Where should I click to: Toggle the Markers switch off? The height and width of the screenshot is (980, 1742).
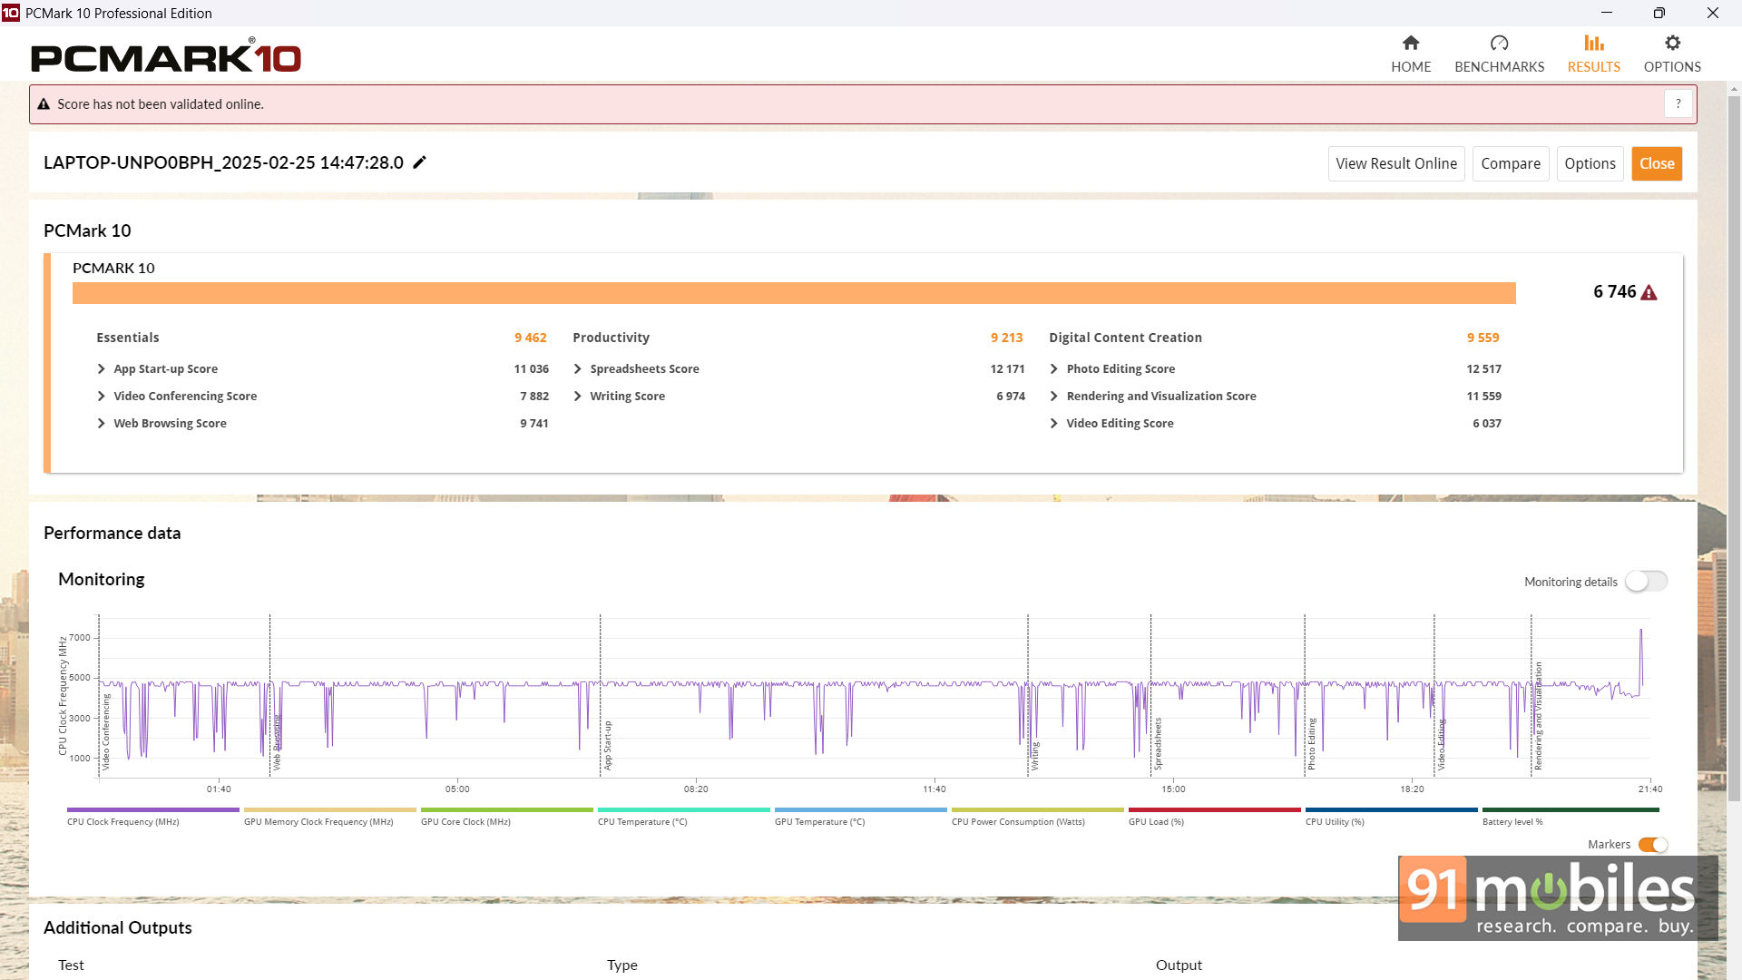point(1653,845)
